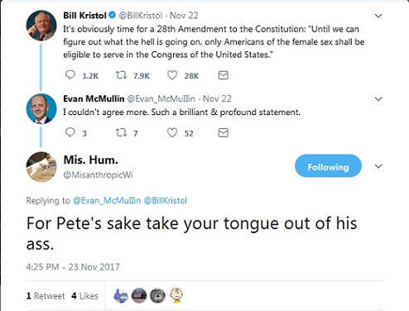Like Bill Kristol's tweet with 28K likes
The image size is (409, 311).
172,75
